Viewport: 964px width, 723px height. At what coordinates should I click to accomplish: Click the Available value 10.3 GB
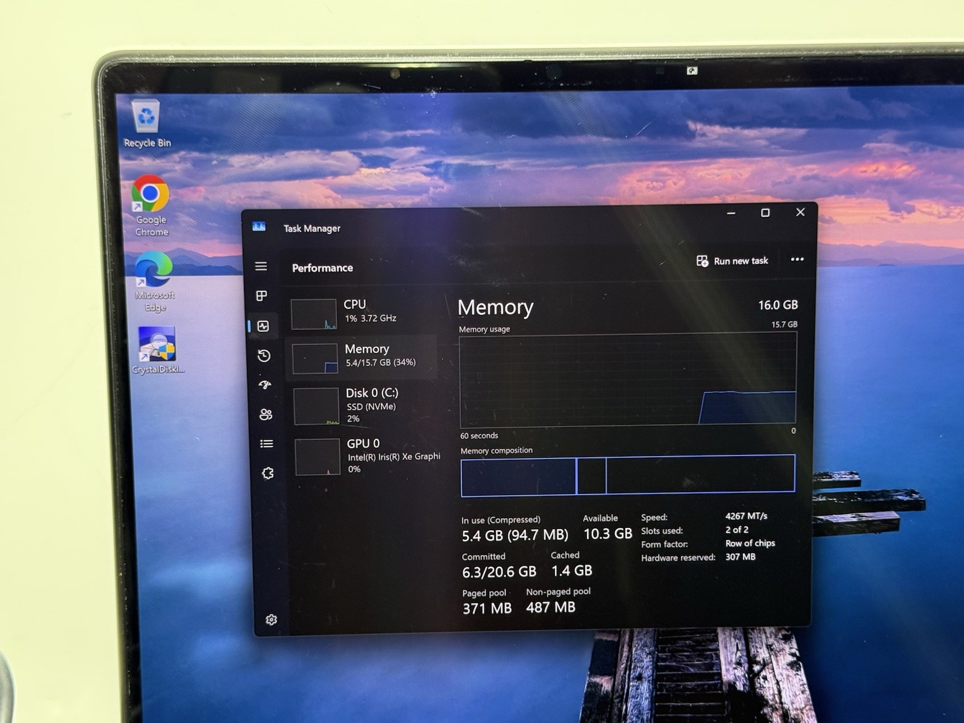click(x=608, y=533)
